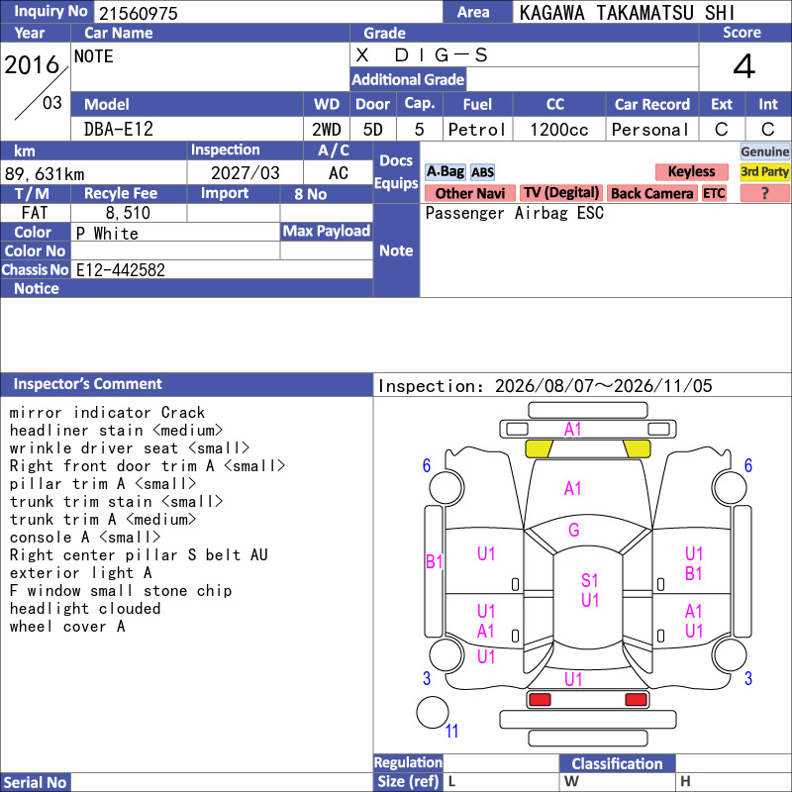Viewport: 792px width, 792px height.
Task: Click the Other Navi tag
Action: [x=469, y=193]
